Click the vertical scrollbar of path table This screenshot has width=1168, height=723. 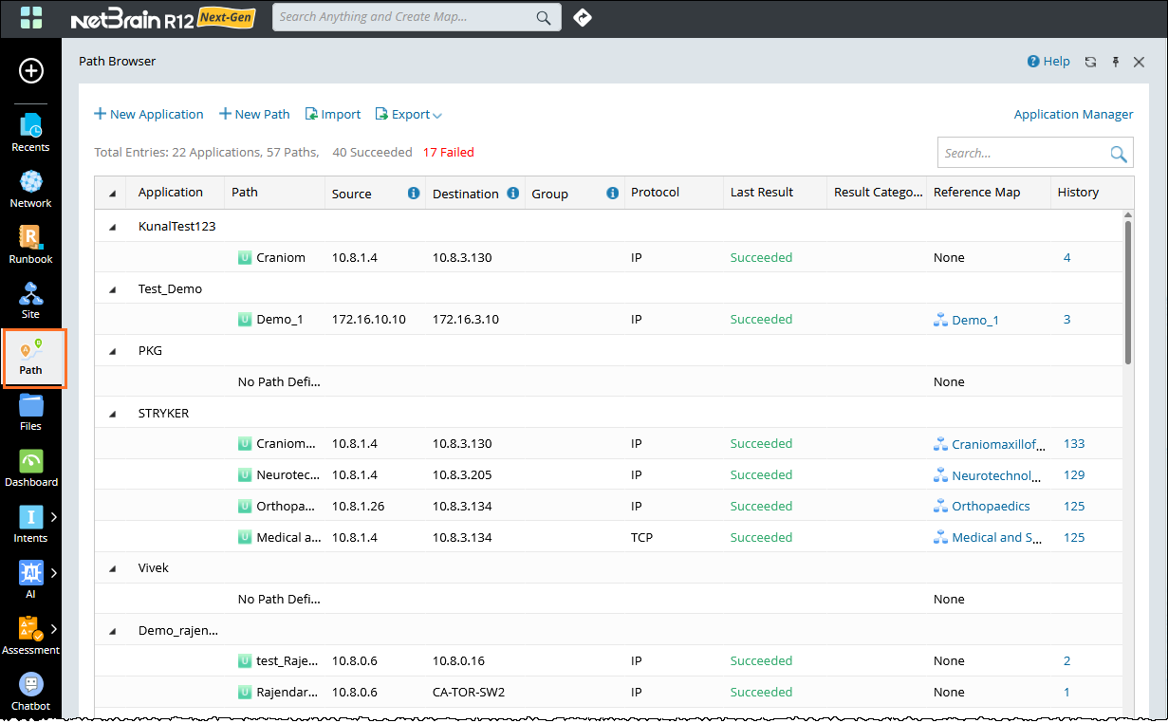(1127, 292)
